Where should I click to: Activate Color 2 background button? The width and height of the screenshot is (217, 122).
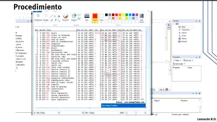(x=101, y=18)
